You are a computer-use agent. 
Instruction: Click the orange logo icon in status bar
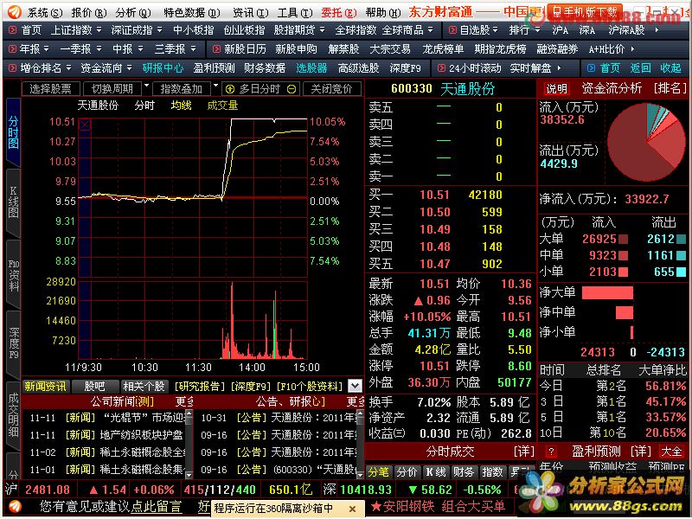(15, 507)
